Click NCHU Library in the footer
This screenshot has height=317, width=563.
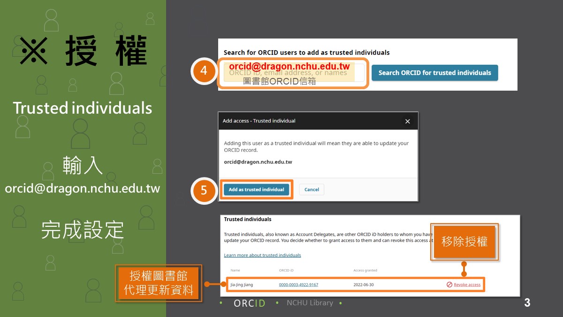coord(310,303)
